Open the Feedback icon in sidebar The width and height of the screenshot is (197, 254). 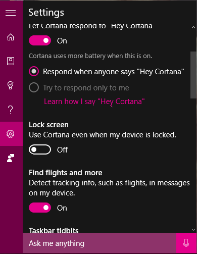click(11, 158)
